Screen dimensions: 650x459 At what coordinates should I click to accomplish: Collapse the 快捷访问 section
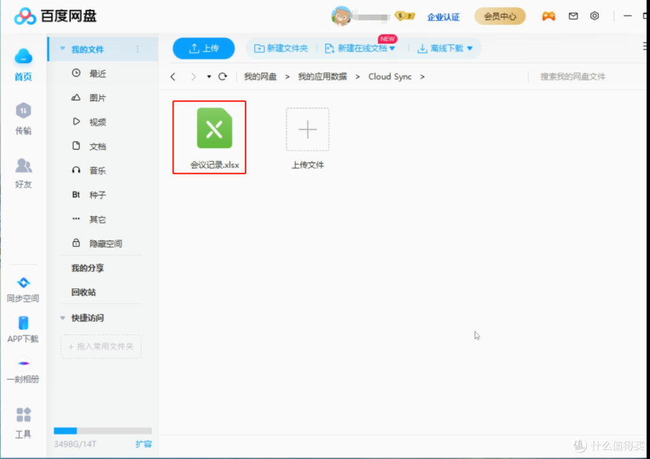coord(63,318)
